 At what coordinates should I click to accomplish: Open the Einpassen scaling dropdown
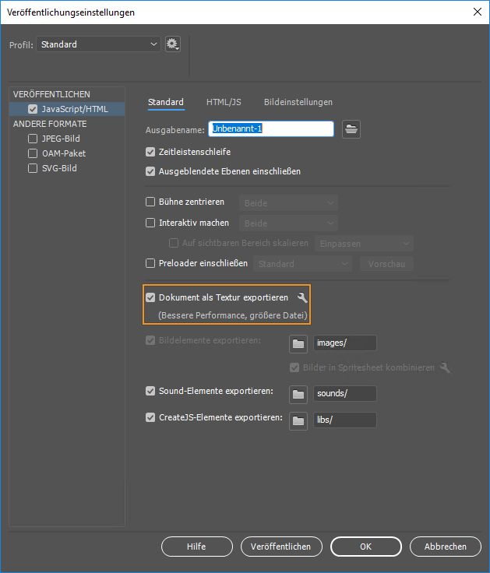click(364, 244)
